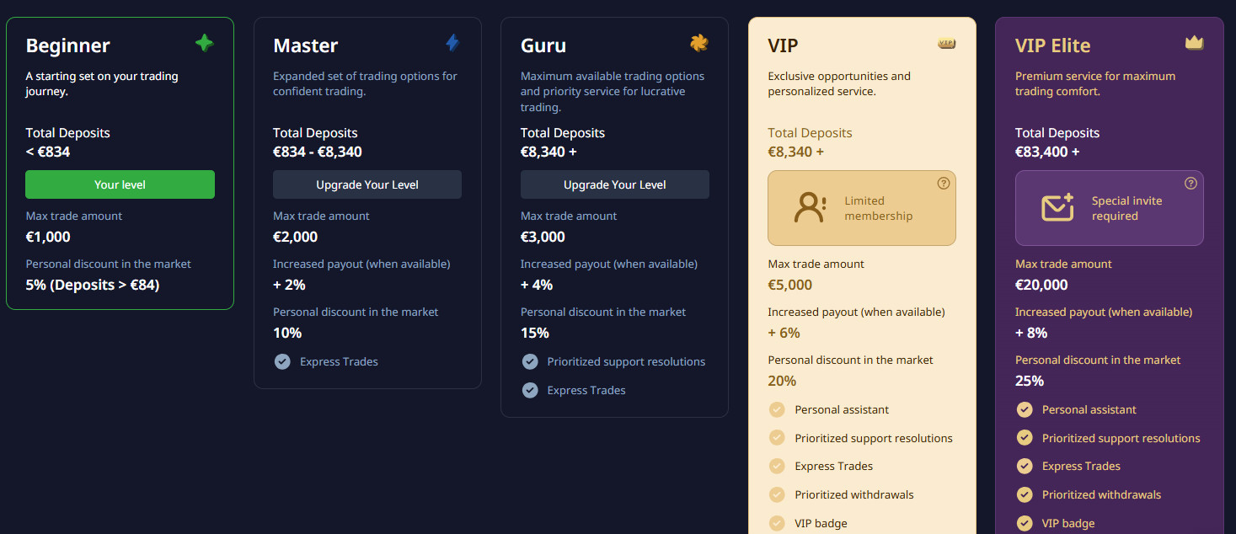Click VIP Personal assistant checkmark
This screenshot has height=534, width=1236.
coord(777,409)
